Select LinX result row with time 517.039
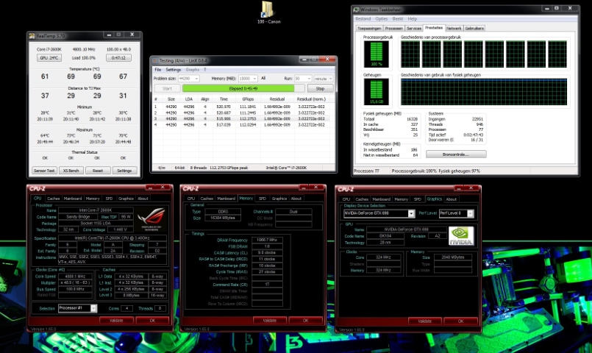 pos(240,124)
